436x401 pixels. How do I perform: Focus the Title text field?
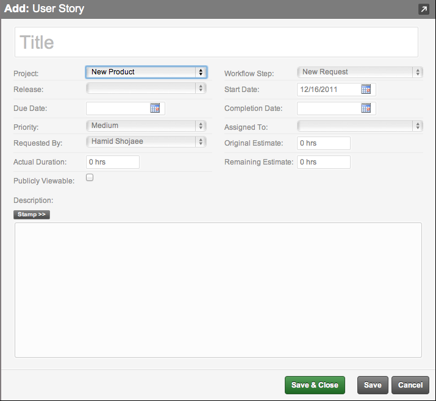point(216,42)
